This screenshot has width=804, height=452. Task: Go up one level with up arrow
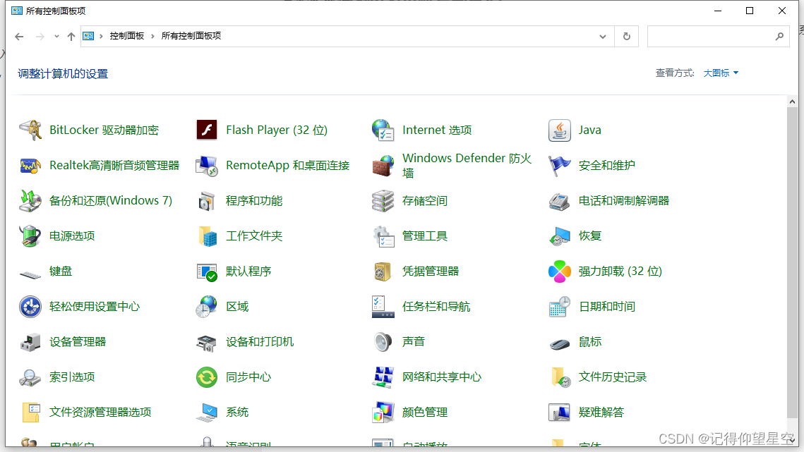click(71, 37)
